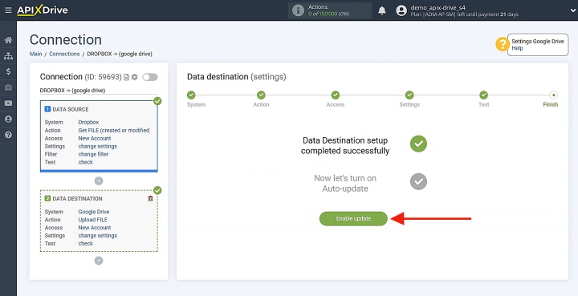Go to the Settings step
Image resolution: width=578 pixels, height=296 pixels.
coord(409,95)
